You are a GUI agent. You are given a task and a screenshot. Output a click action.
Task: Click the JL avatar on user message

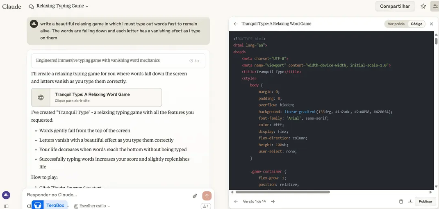tap(34, 24)
